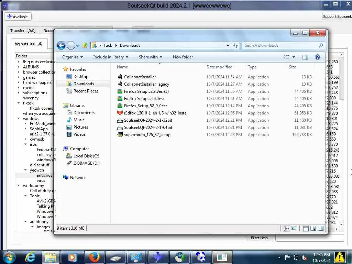Show hidden tray icons arrow
This screenshot has width=352, height=264.
coord(279,257)
